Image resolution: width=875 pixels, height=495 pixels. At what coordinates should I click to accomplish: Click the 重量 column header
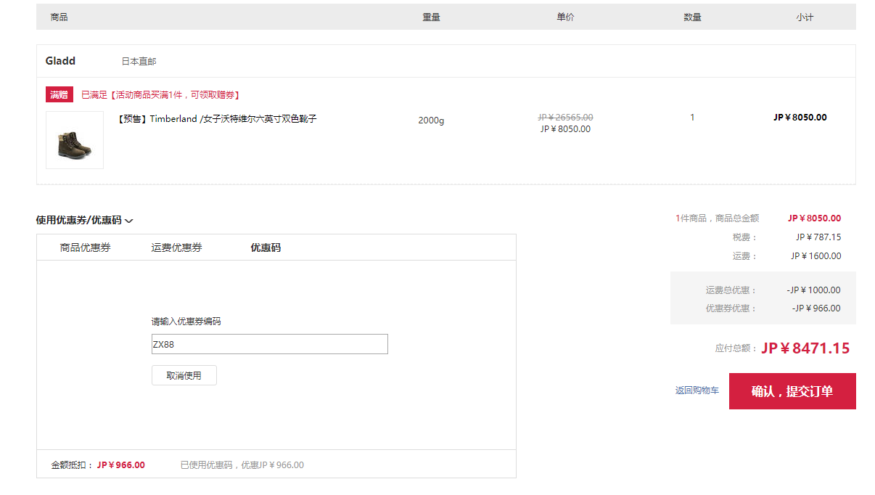coord(432,17)
